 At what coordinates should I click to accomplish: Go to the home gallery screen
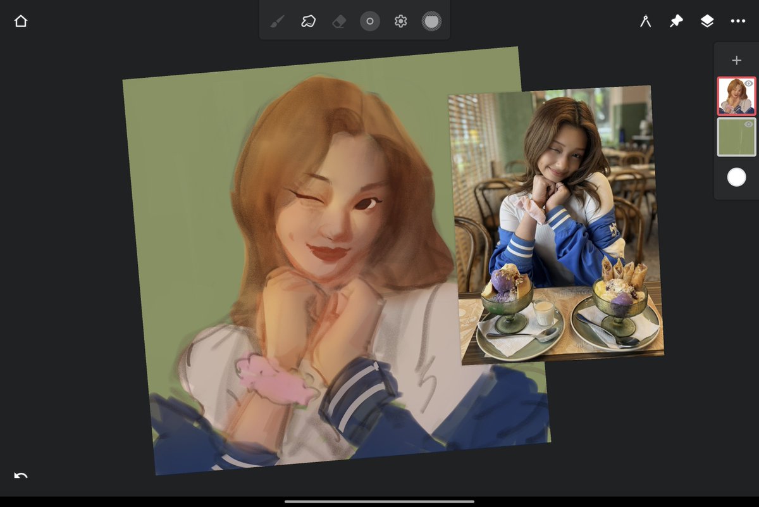pos(21,22)
